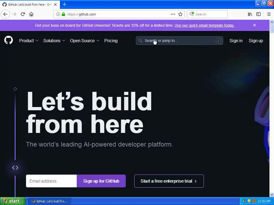Expand the Open Source menu
Screen dimensions: 274x205
coord(85,41)
